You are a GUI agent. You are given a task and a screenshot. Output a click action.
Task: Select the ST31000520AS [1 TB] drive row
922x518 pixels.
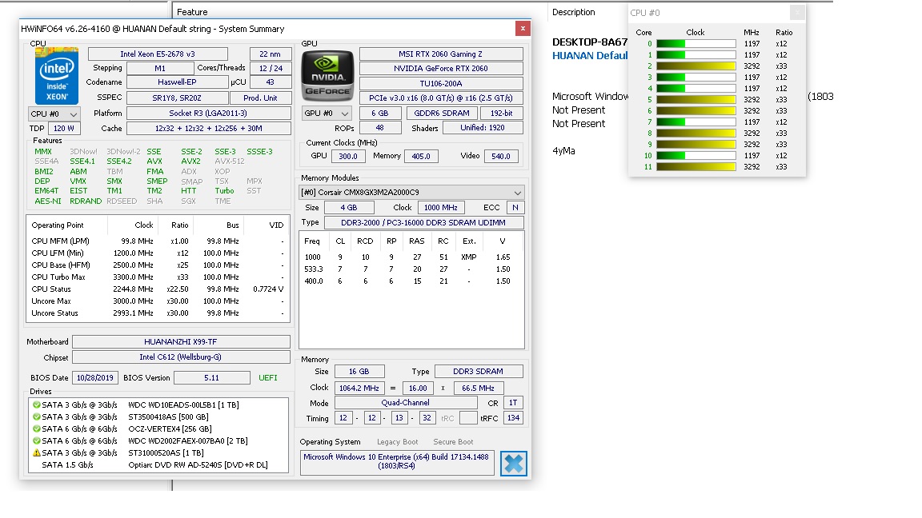coord(158,452)
